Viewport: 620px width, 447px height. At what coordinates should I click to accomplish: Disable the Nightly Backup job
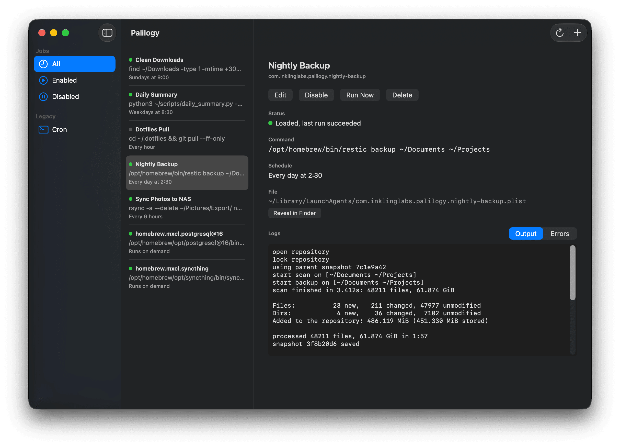pyautogui.click(x=316, y=95)
